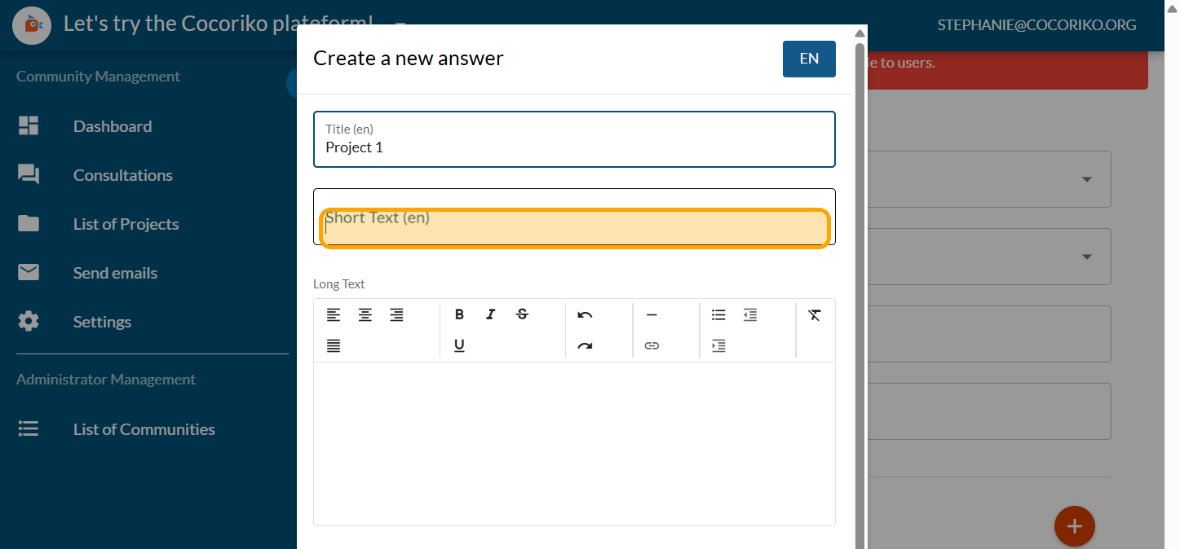1180x549 pixels.
Task: Justify the text using toolbar icon
Action: point(334,346)
